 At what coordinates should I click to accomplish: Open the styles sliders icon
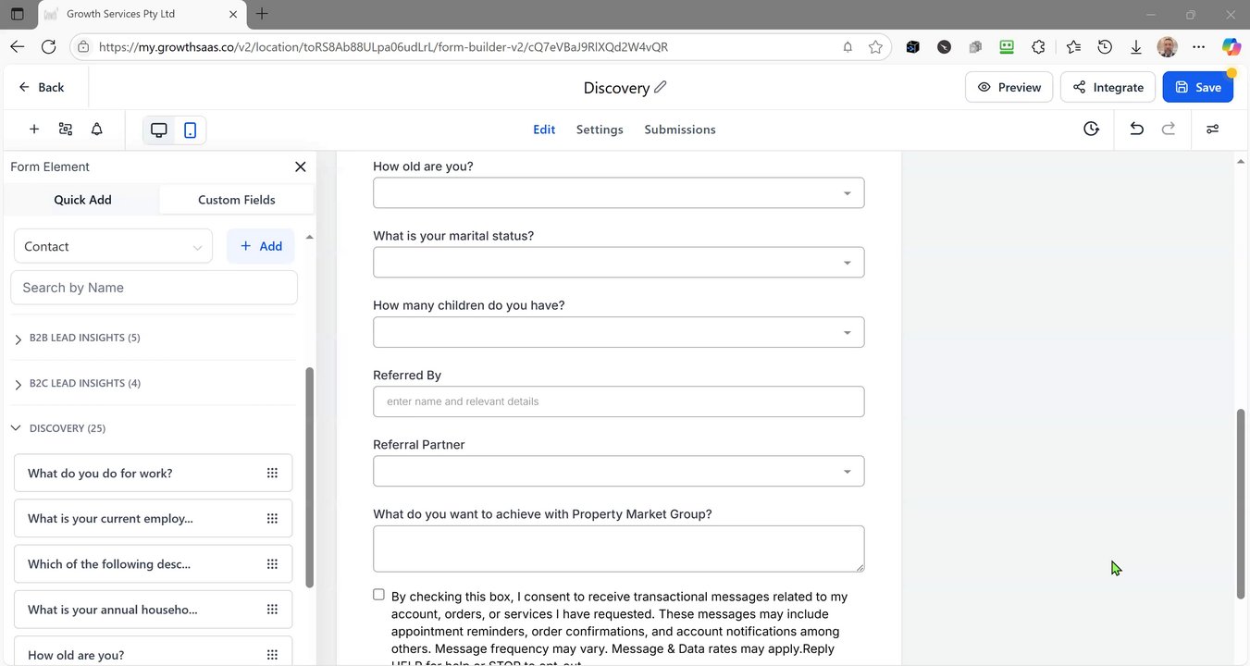[1212, 129]
